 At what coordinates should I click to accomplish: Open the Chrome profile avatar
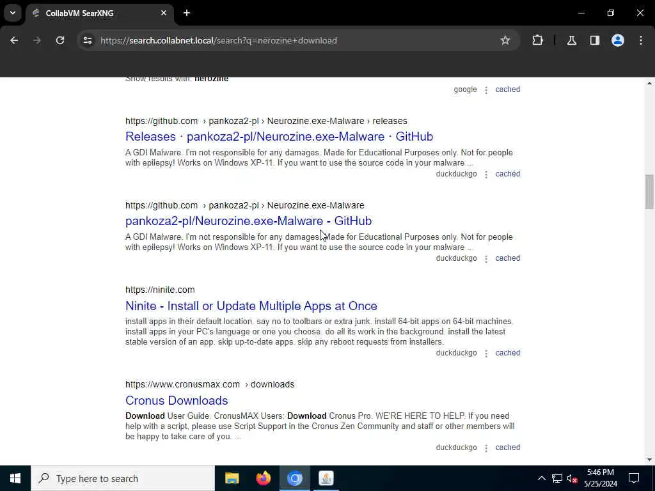point(618,40)
